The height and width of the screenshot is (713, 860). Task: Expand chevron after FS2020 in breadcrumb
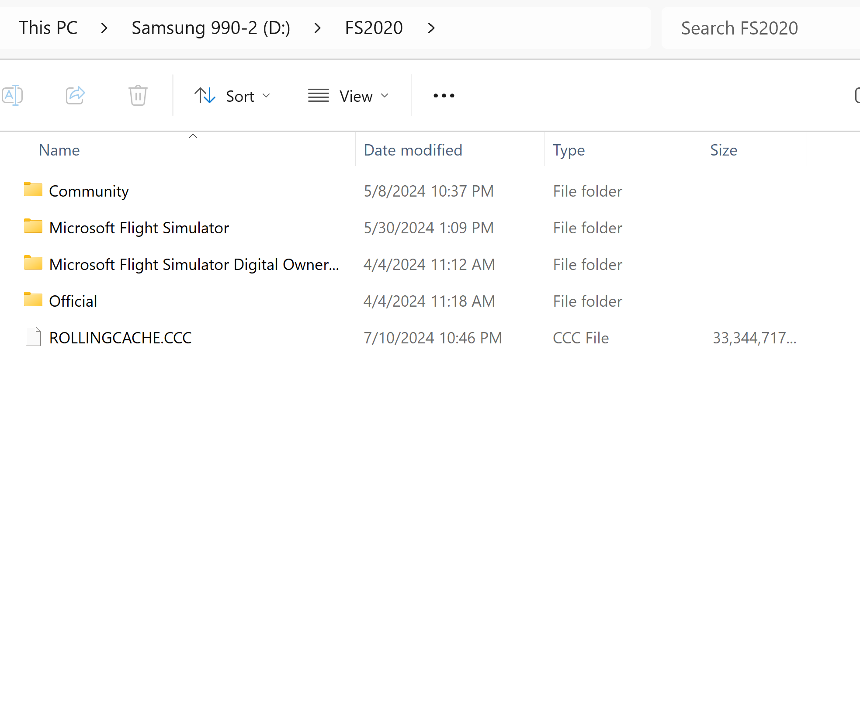[x=431, y=28]
